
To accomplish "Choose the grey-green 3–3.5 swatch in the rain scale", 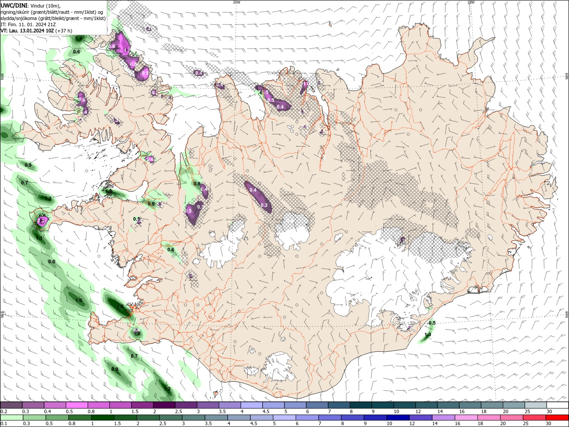I will 193,418.
